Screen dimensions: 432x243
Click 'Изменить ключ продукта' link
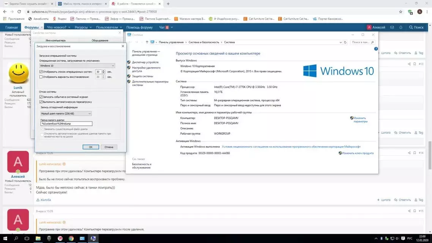(358, 153)
